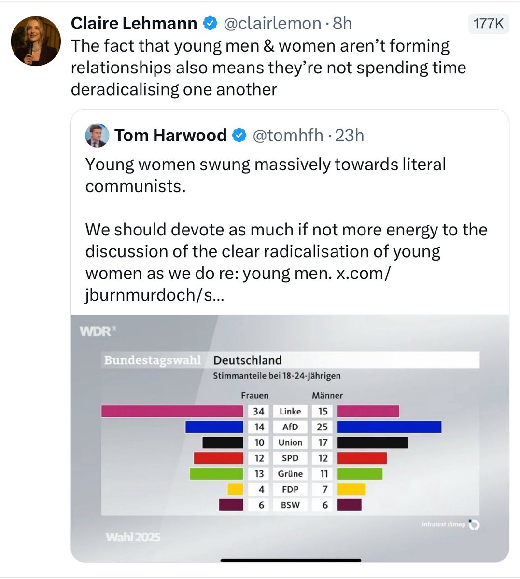Screen dimensions: 520x579
Task: Open the Claire Lehmann display name
Action: coord(134,23)
